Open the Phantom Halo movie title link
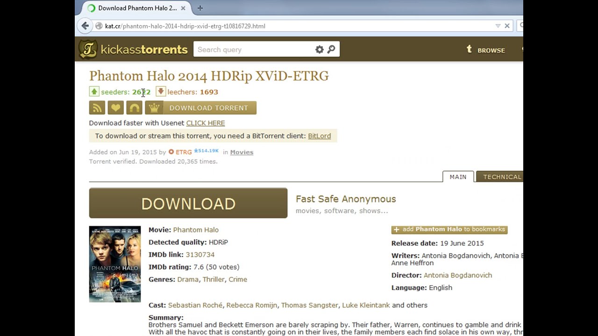Screen dimensions: 598x336 pos(196,230)
